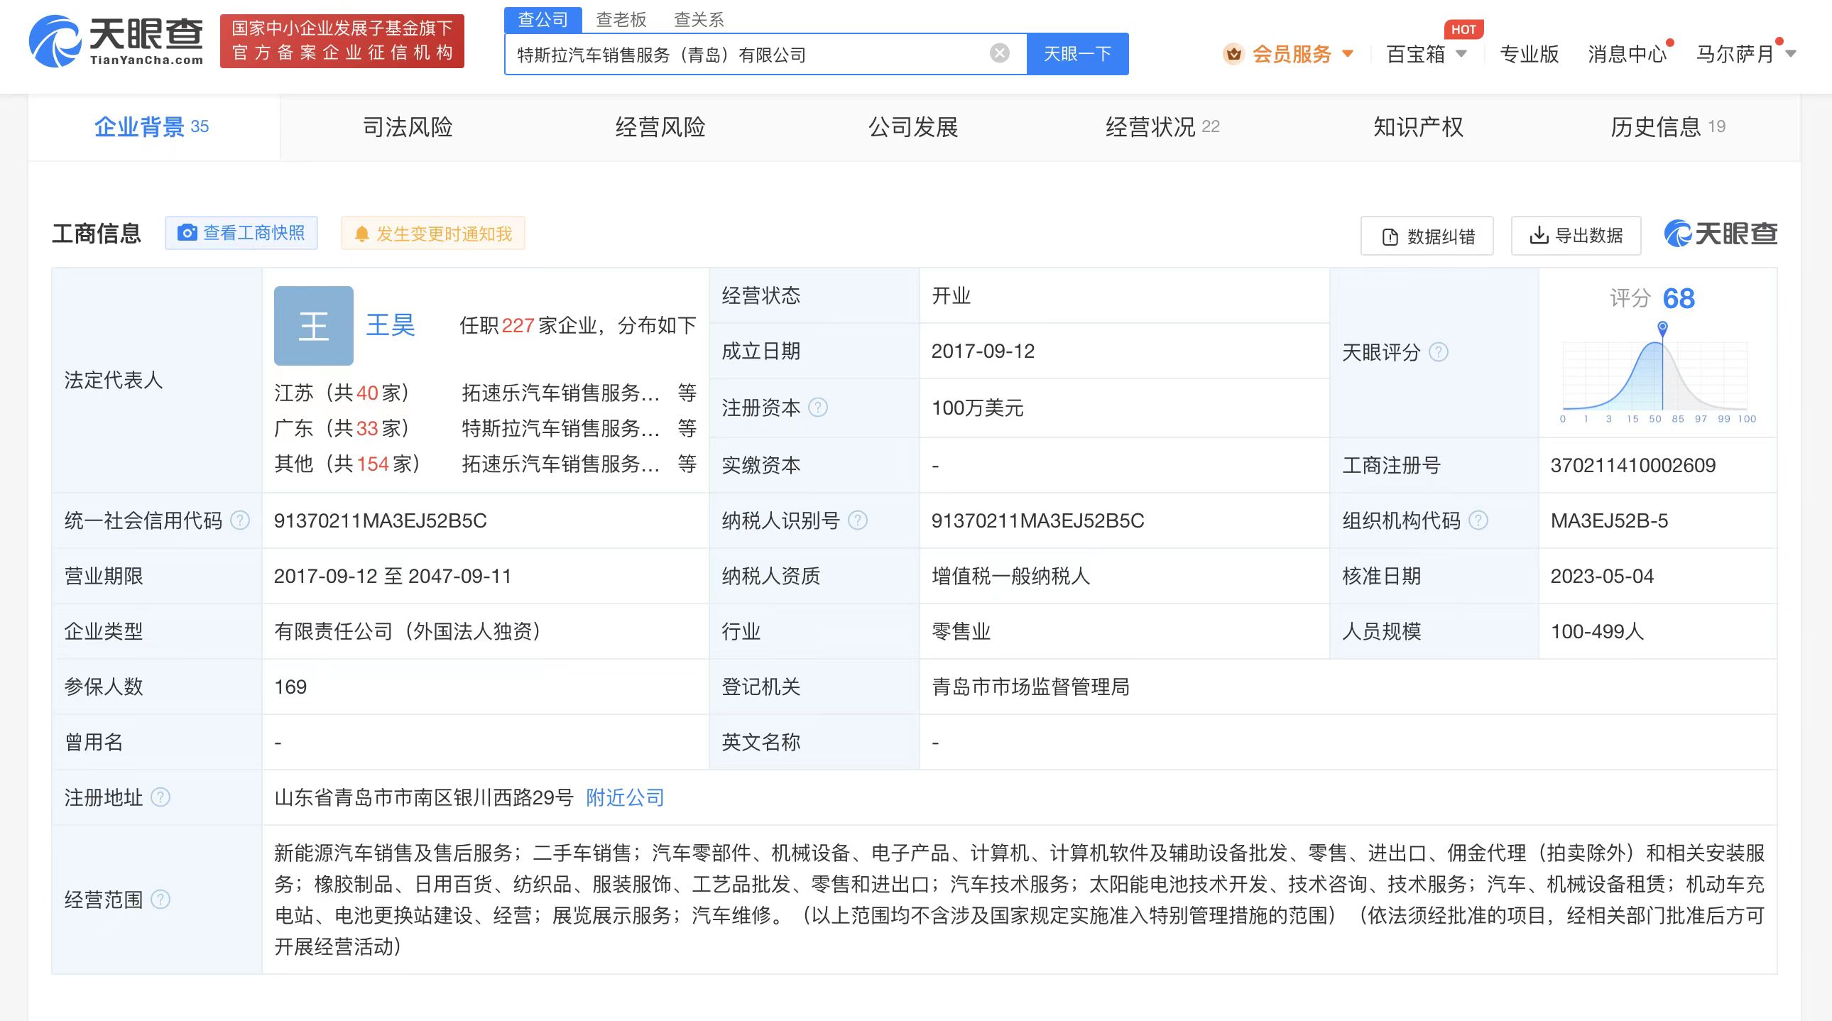Image resolution: width=1832 pixels, height=1021 pixels.
Task: Click the help icon next to 天眼评分
Action: click(1438, 352)
